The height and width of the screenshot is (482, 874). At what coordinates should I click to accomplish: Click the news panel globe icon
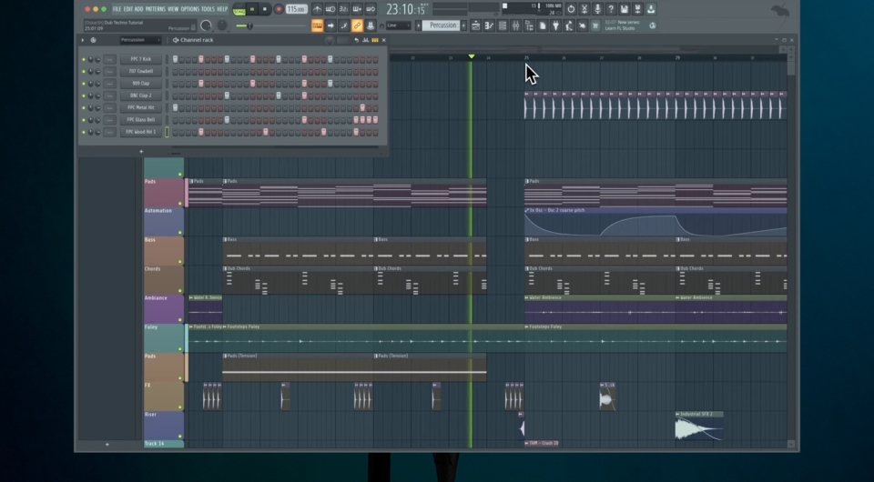652,25
